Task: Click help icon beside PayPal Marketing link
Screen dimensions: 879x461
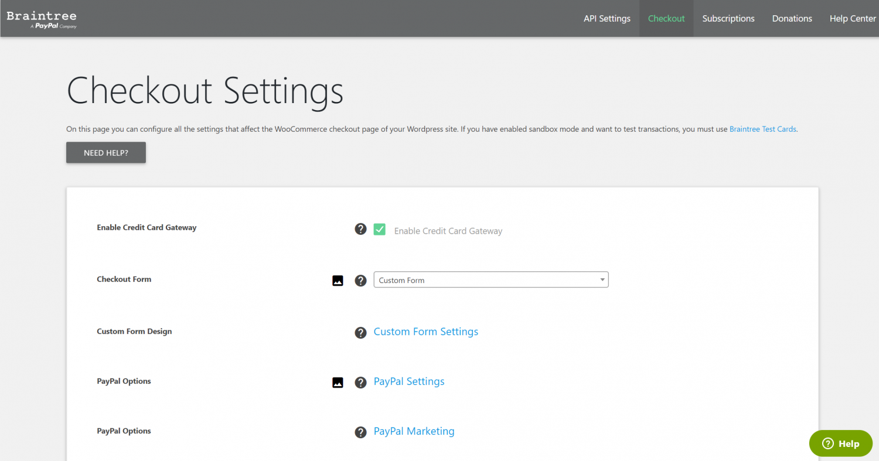Action: point(360,432)
